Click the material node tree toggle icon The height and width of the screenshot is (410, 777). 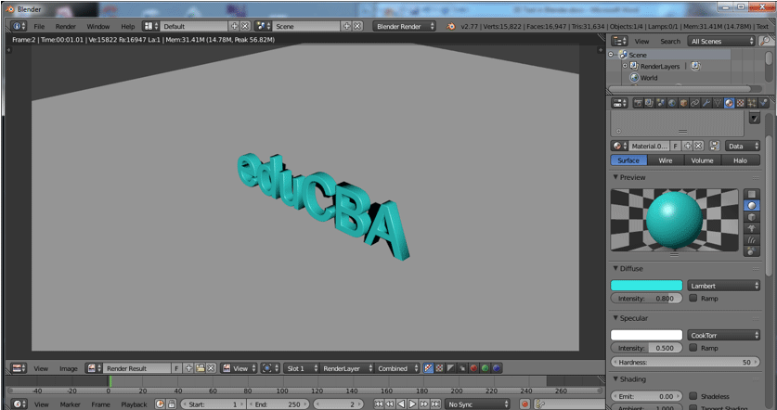coord(714,146)
